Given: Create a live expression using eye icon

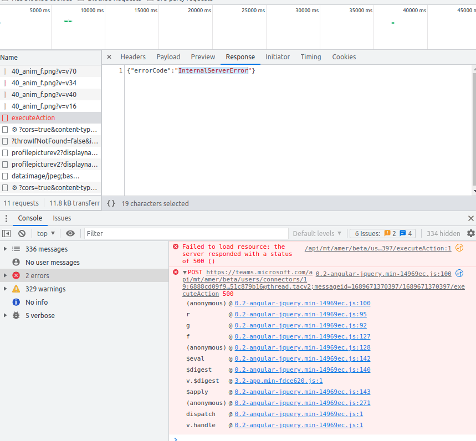Looking at the screenshot, I should coord(70,233).
